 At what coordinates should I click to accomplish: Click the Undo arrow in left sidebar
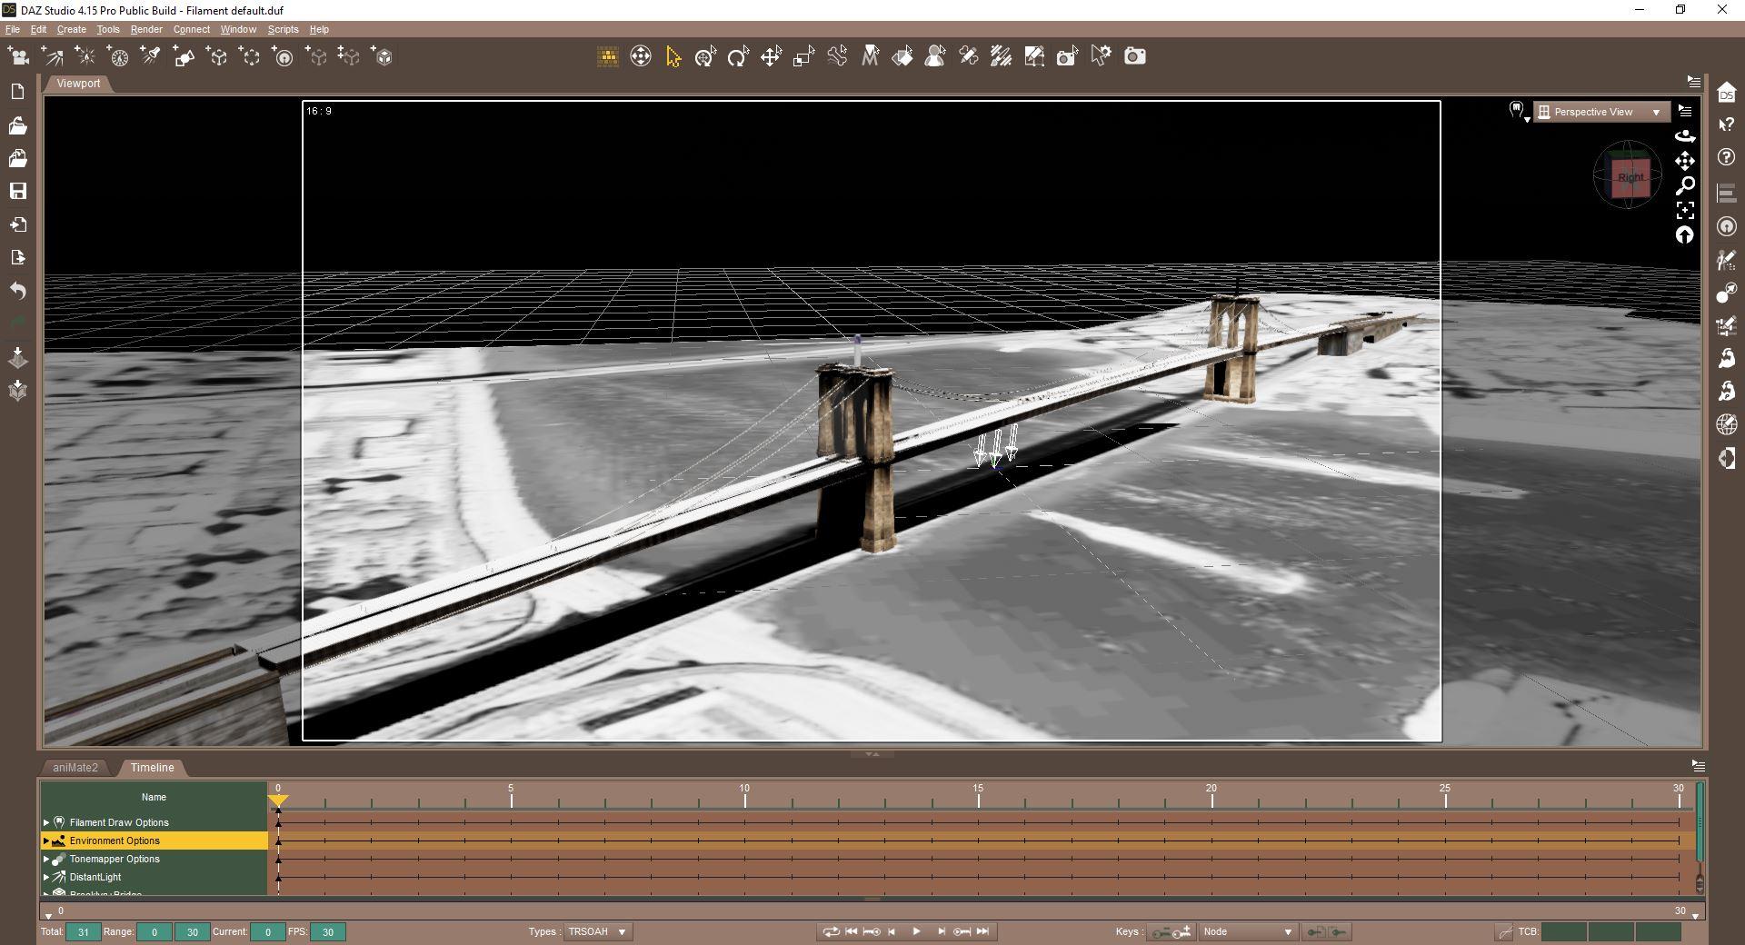(17, 291)
